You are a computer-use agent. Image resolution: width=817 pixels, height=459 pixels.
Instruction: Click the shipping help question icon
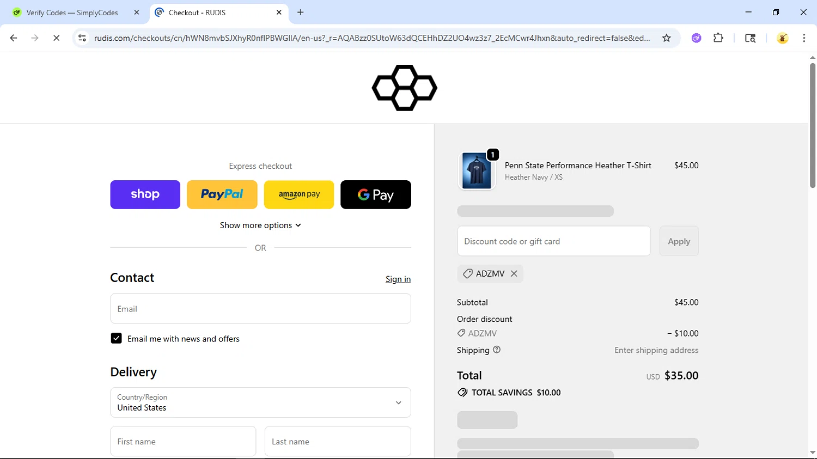point(497,350)
